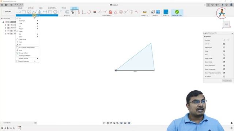Select the Rectangle tool icon in toolbar

(24, 12)
